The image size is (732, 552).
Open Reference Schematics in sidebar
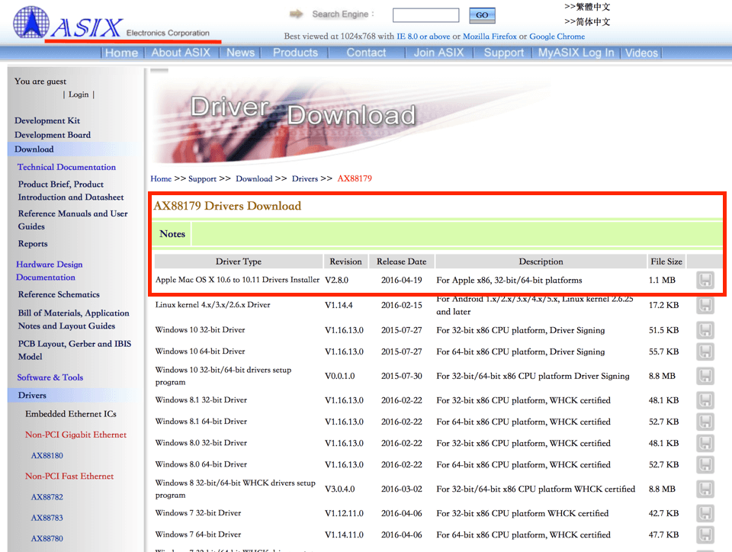pos(59,294)
